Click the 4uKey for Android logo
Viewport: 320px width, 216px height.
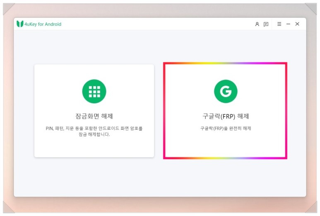point(20,24)
